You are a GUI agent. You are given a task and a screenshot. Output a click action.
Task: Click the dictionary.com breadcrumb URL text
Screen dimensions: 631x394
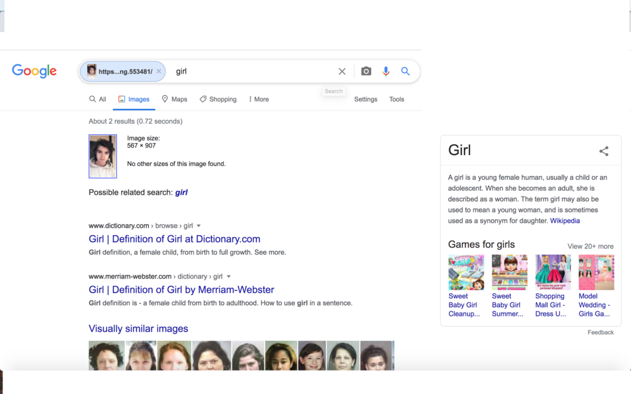[x=141, y=226]
